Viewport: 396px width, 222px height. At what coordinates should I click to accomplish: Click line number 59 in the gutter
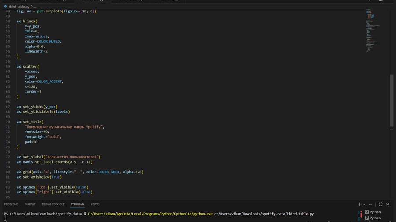coord(7,67)
